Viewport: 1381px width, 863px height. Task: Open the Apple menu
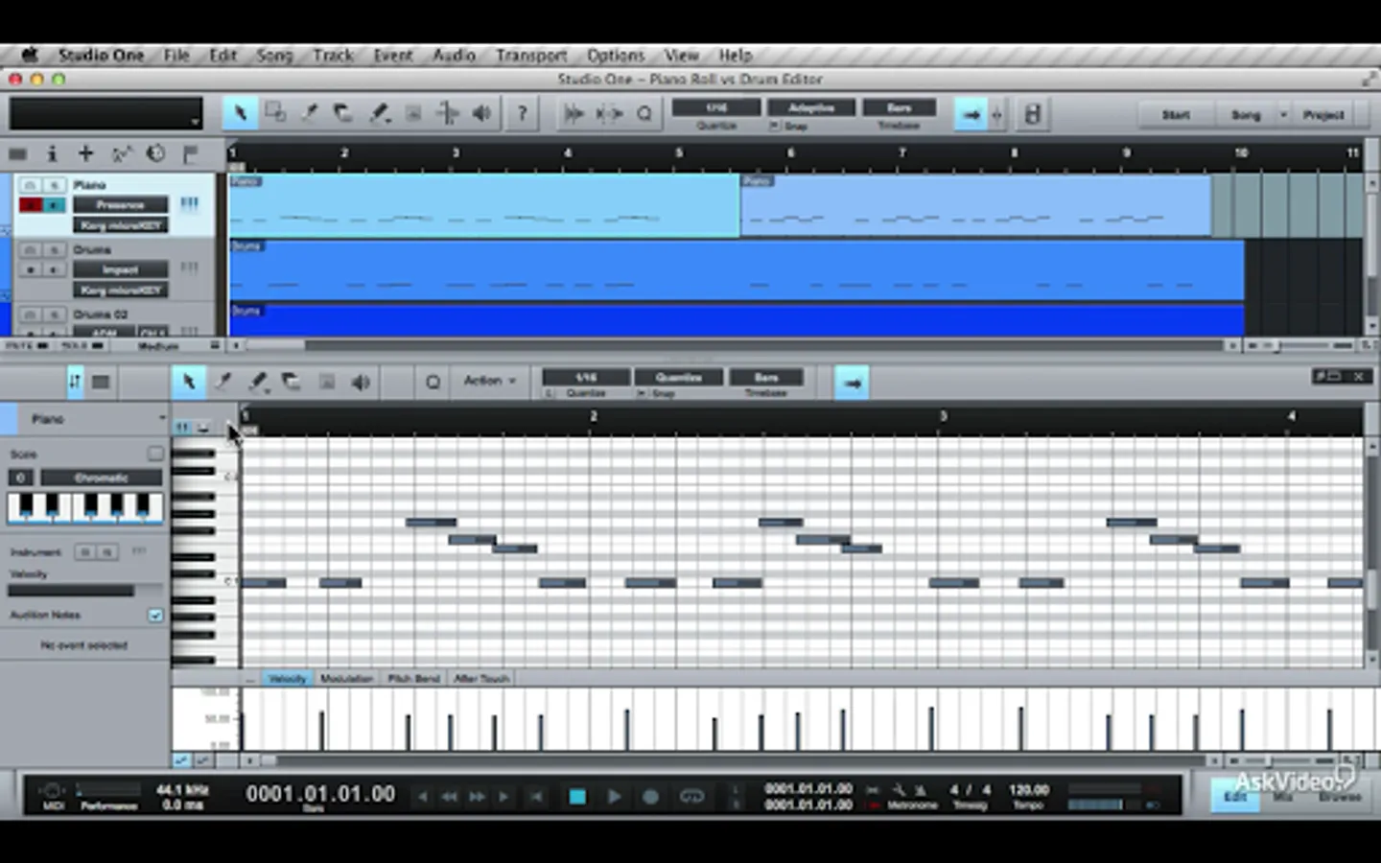pos(30,56)
